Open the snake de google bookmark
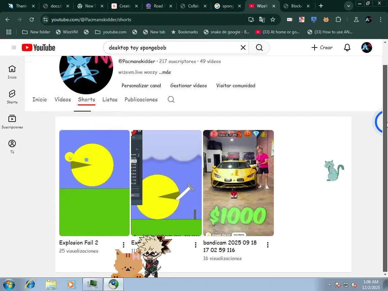 [226, 32]
